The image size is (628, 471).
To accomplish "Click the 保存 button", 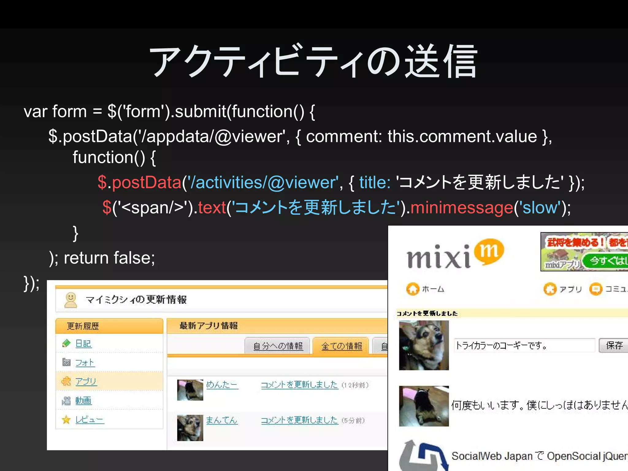I will (614, 346).
